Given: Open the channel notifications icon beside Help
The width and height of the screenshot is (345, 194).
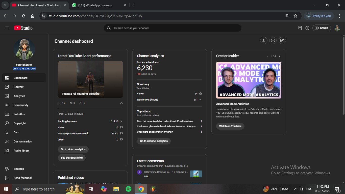Looking at the screenshot, I should 300,28.
